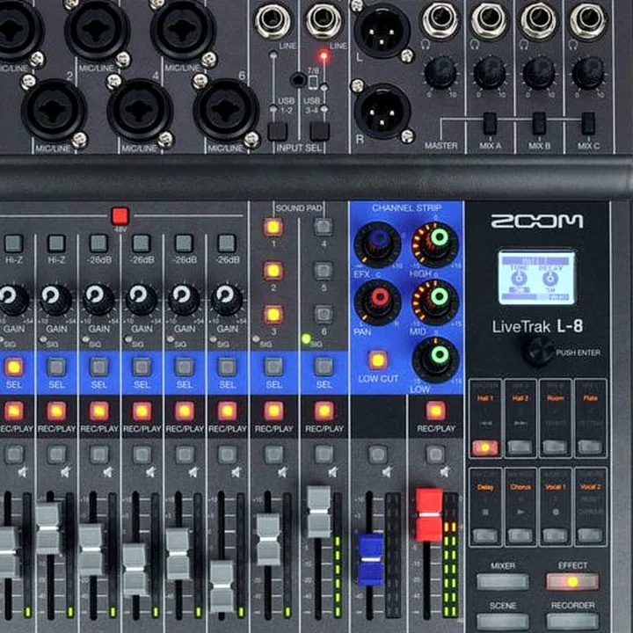Image resolution: width=633 pixels, height=633 pixels.
Task: Select channel 4 with its SEL button
Action: [142, 367]
